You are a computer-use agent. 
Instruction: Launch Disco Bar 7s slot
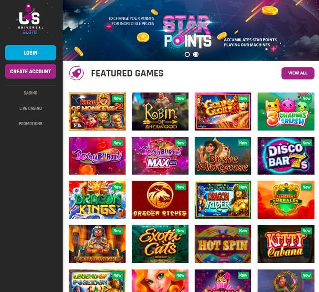click(x=286, y=156)
